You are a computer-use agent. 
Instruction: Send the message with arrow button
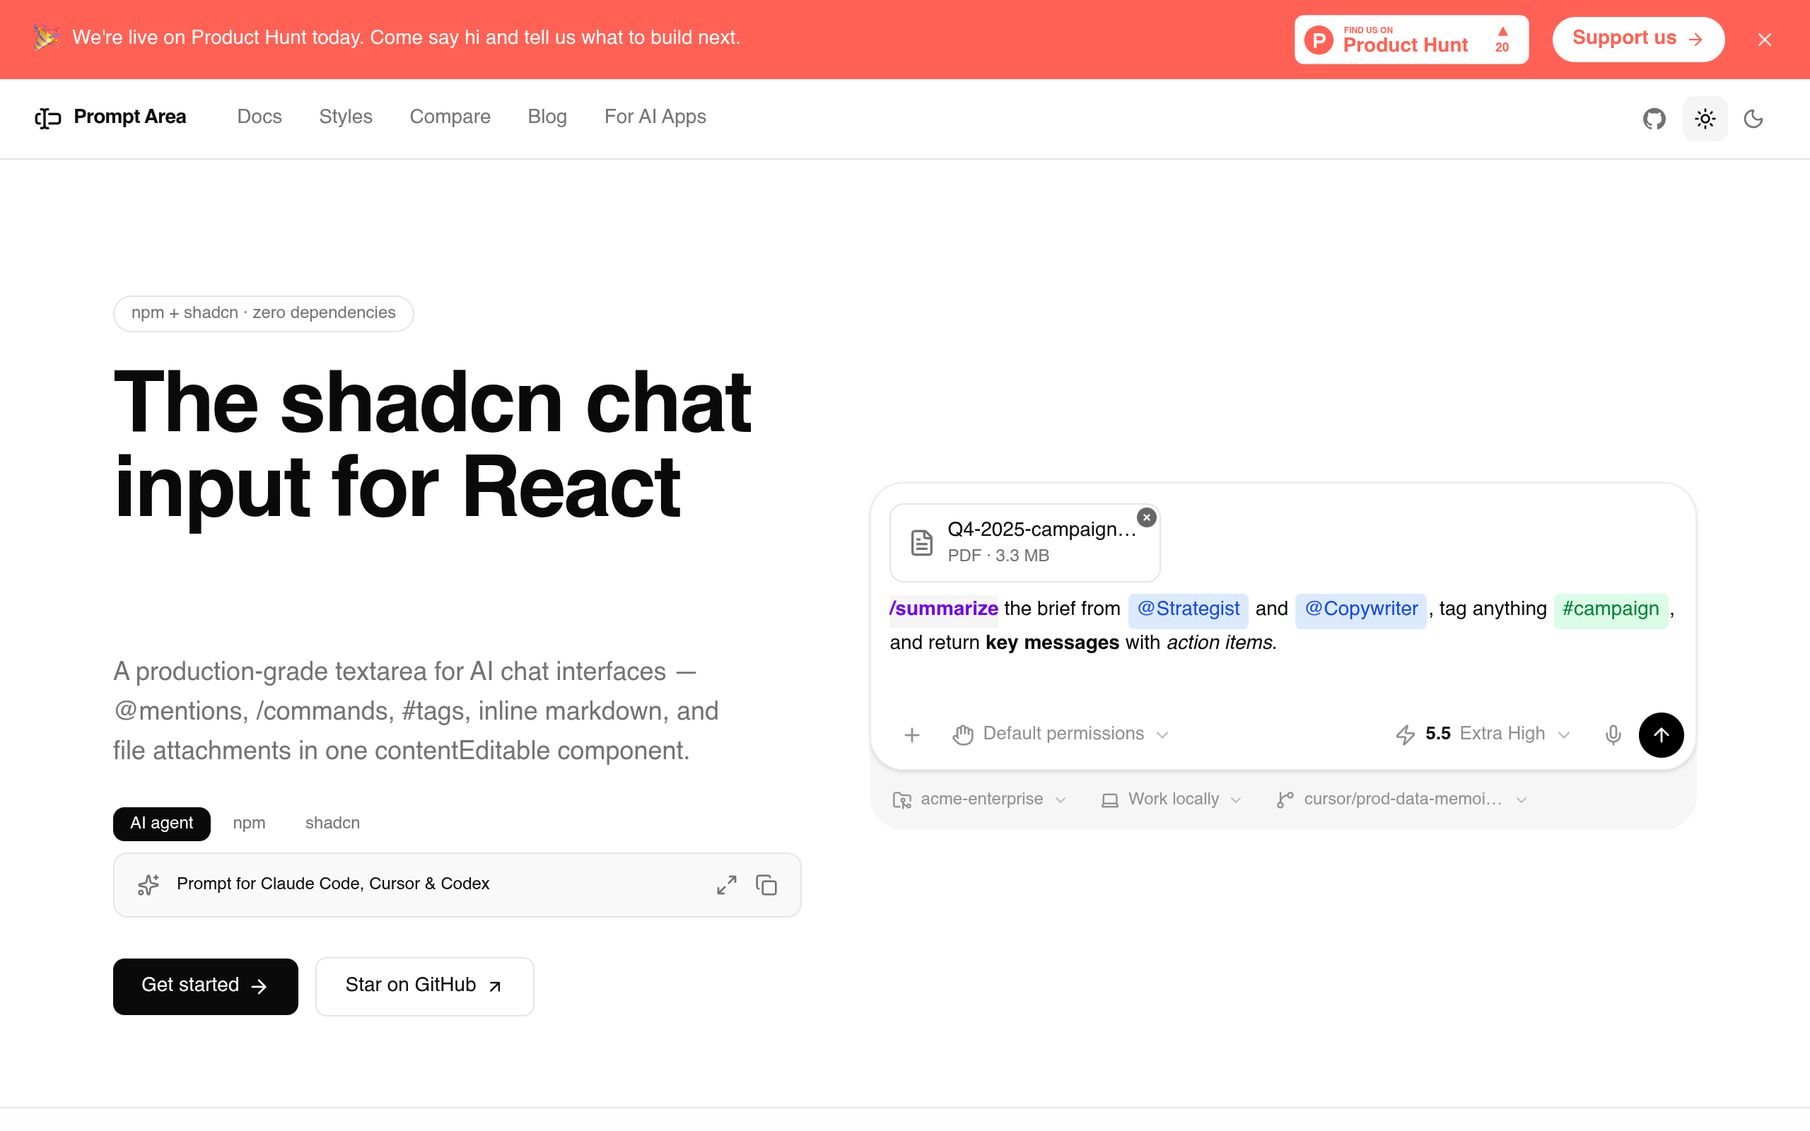click(x=1660, y=734)
